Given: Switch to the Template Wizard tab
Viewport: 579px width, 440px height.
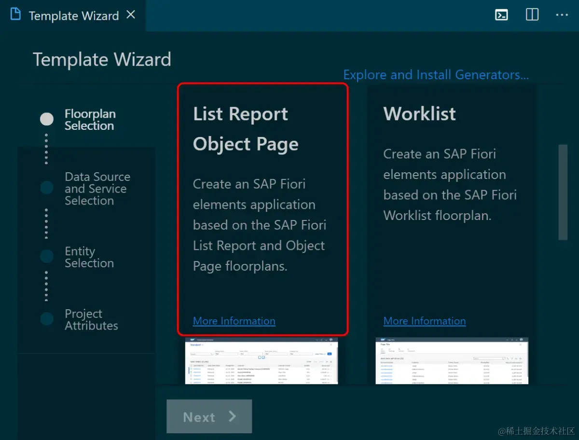Looking at the screenshot, I should (x=73, y=15).
